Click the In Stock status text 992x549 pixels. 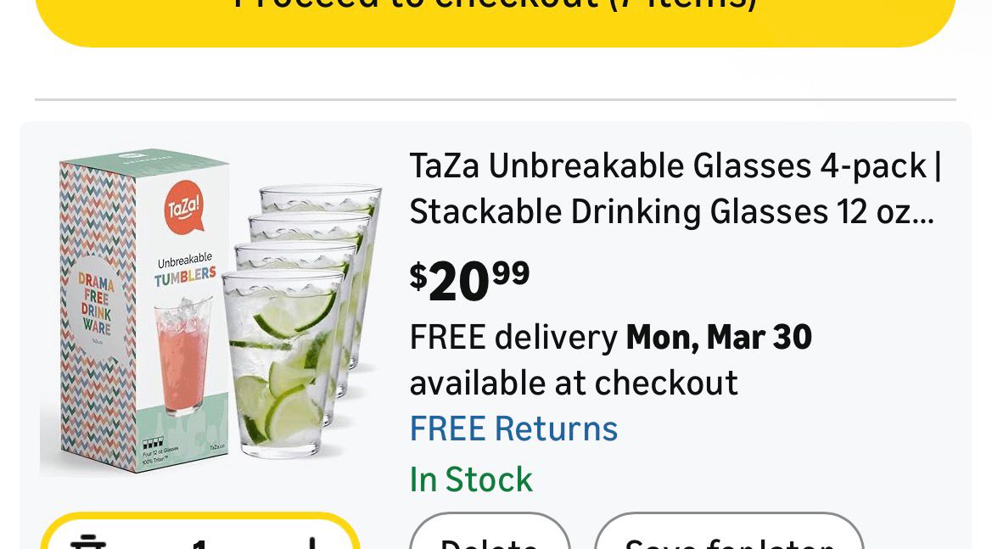click(471, 479)
